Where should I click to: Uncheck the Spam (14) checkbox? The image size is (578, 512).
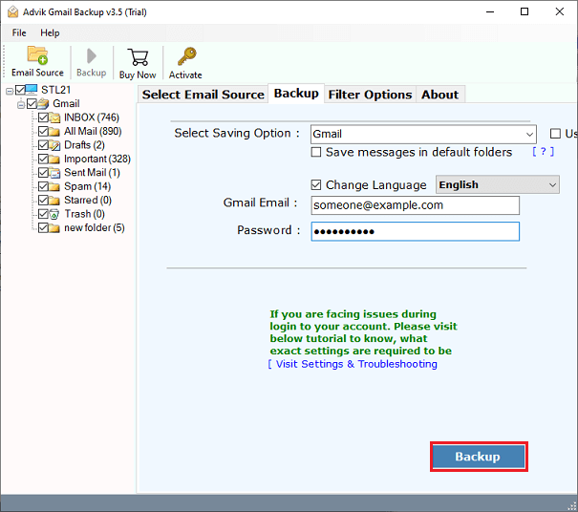pyautogui.click(x=44, y=186)
